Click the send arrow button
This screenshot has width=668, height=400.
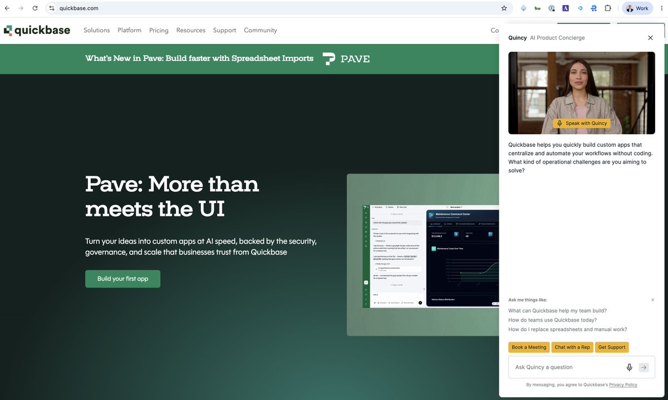pyautogui.click(x=644, y=367)
